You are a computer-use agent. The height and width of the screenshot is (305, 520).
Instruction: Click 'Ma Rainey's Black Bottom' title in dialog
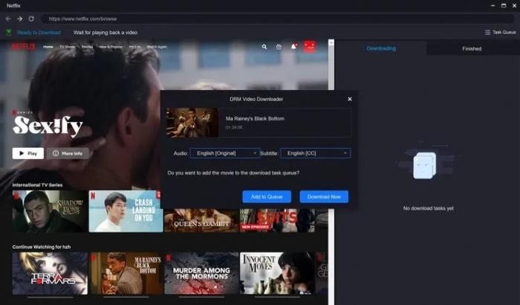pos(255,118)
